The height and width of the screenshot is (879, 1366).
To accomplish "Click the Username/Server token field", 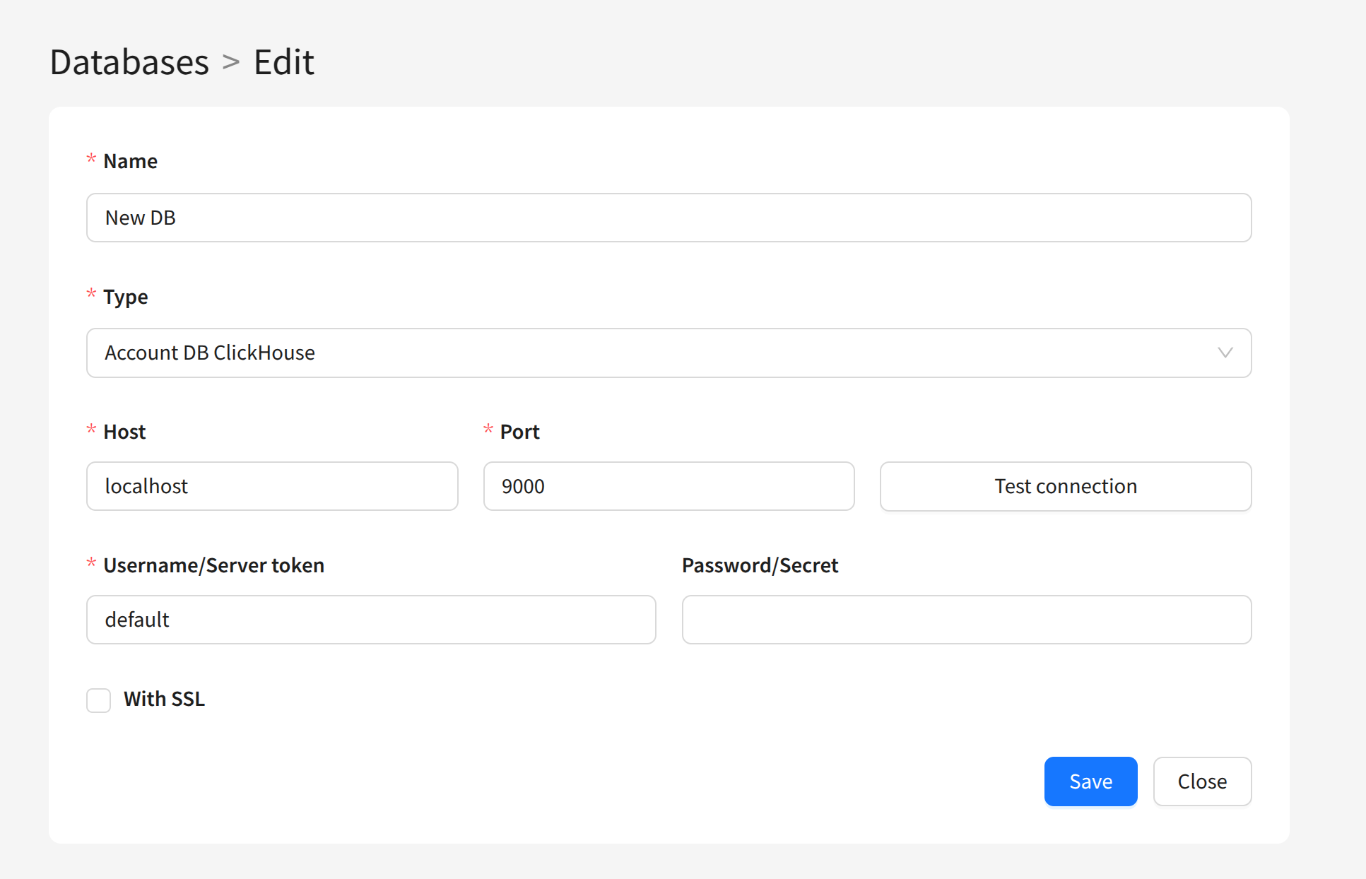I will tap(371, 620).
